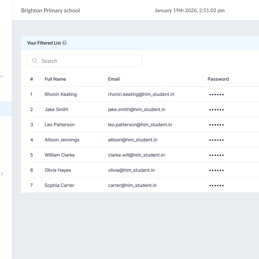
Task: Expand the downward chevron in the left sidebar
Action: point(2,77)
